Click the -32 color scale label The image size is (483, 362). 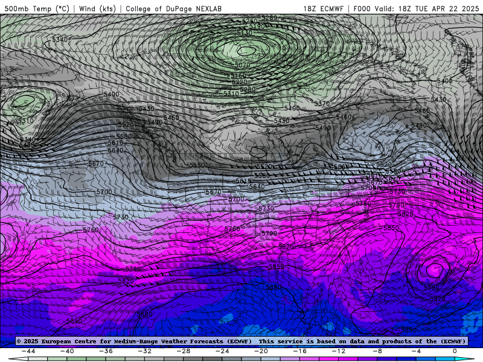[x=145, y=351]
